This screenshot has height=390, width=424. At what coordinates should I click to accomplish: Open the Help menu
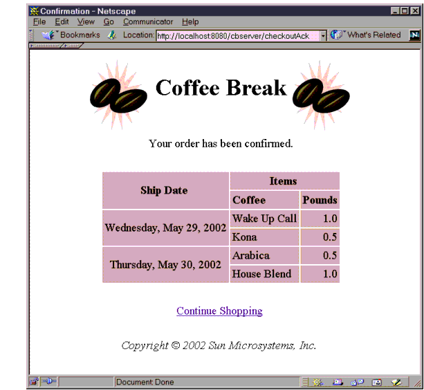190,21
